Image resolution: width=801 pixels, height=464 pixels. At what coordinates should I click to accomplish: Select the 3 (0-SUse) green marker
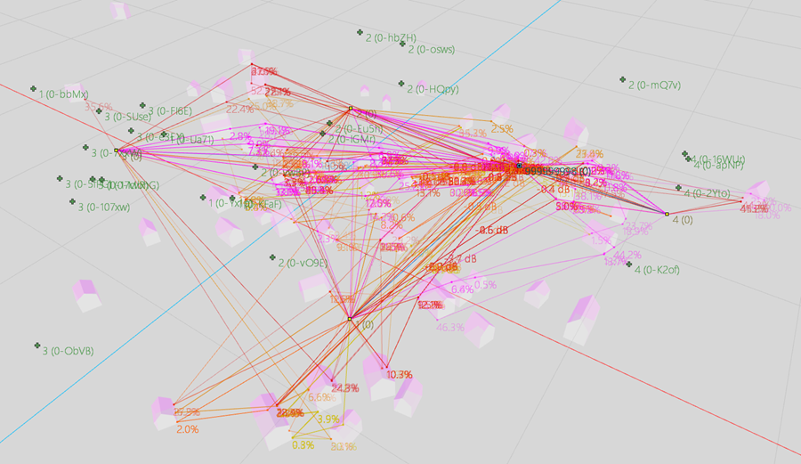[x=99, y=111]
